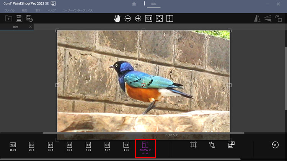The width and height of the screenshot is (287, 161).
Task: Click the horizontal flip mirror icon
Action: 257,18
